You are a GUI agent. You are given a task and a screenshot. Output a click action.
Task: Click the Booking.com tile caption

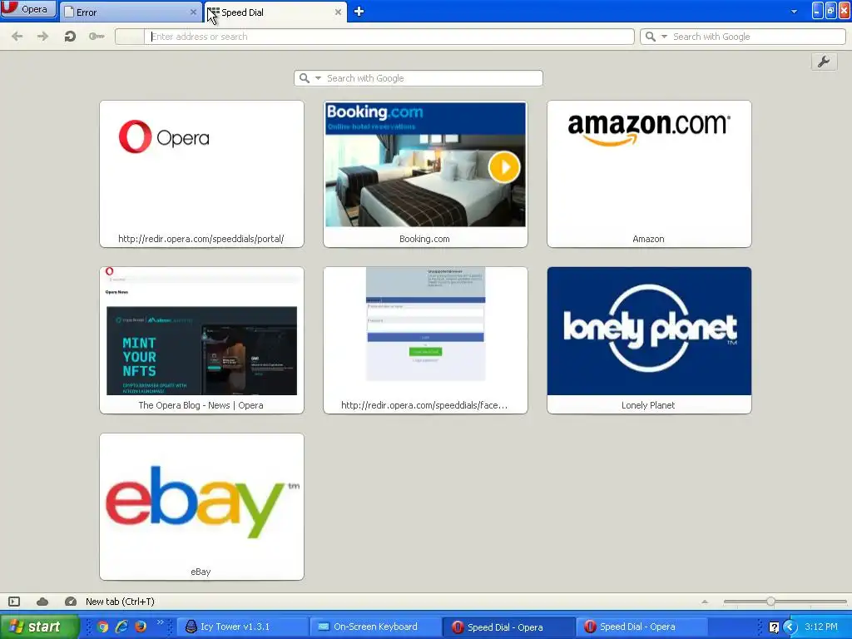click(424, 239)
